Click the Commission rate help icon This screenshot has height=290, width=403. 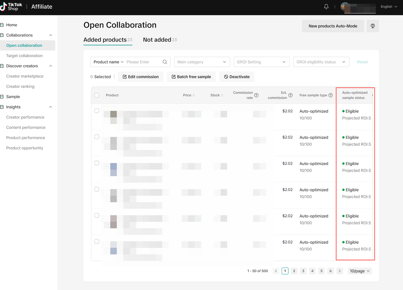pos(256,95)
